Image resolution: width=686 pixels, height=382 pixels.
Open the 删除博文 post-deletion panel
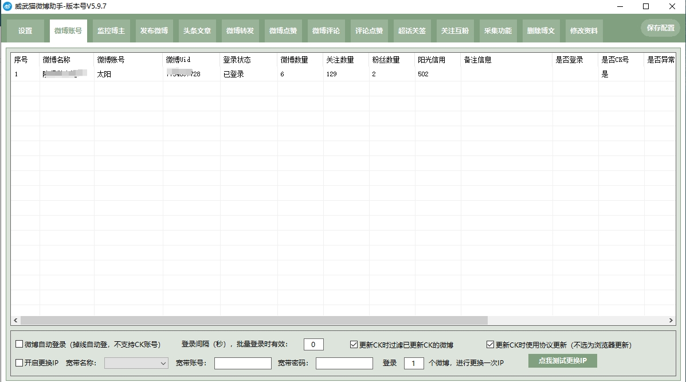point(540,31)
